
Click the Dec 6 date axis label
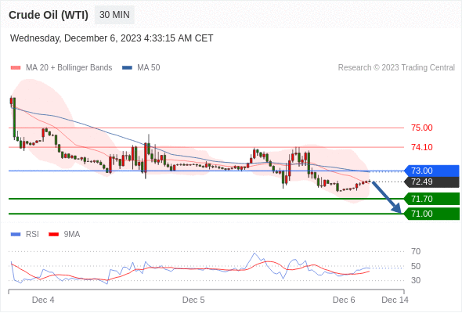pos(344,300)
